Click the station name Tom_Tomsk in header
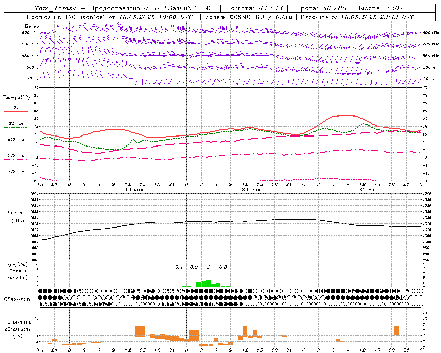This screenshot has height=353, width=441. pos(55,8)
